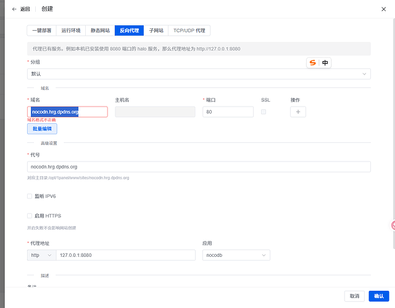Click the 对应主目录 path hint text
The image size is (395, 308).
[x=78, y=178]
